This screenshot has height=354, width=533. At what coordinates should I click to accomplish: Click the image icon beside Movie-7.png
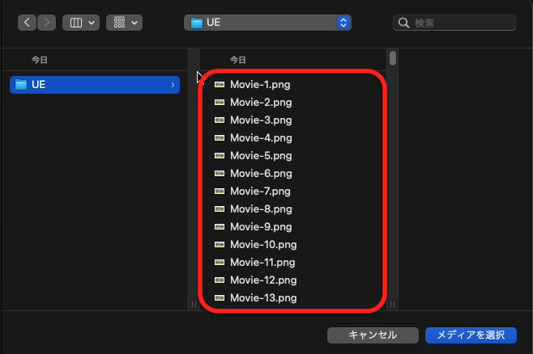pos(220,192)
